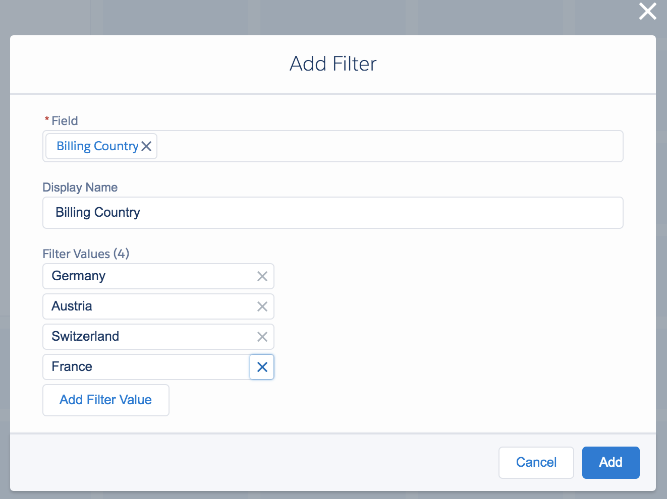Cancel adding the filter
Image resolution: width=667 pixels, height=499 pixels.
(536, 462)
